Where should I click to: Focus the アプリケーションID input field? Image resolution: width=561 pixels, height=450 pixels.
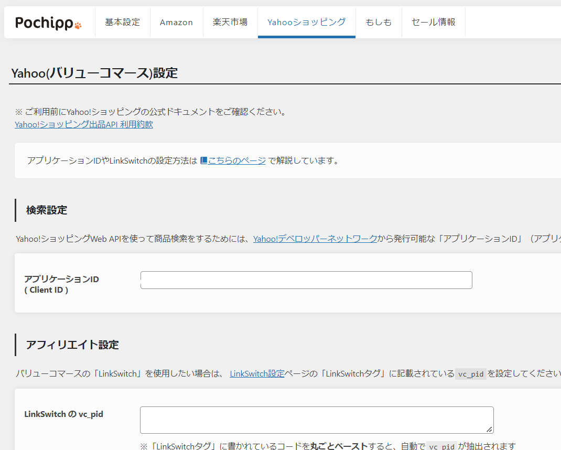306,280
